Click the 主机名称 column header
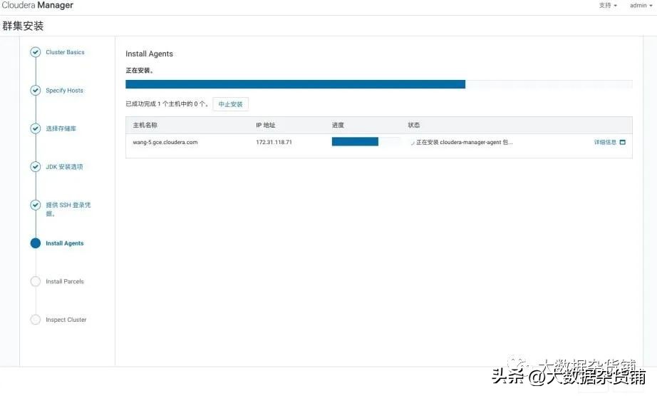 pos(145,125)
